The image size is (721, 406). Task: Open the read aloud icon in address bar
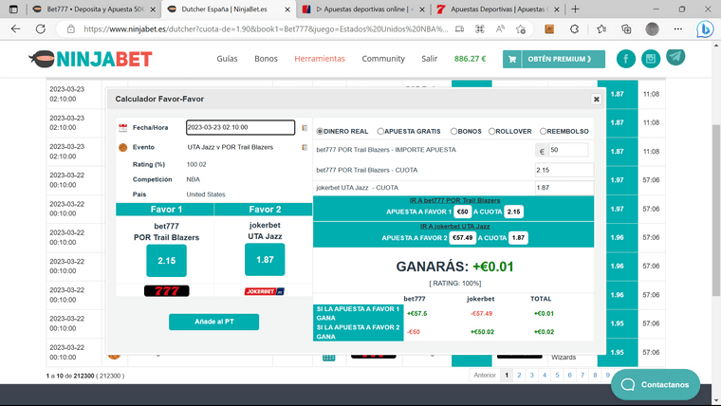[x=500, y=29]
